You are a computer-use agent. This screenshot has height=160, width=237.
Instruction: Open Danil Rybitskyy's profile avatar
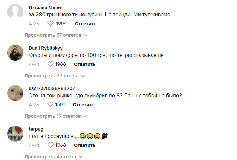point(15,53)
